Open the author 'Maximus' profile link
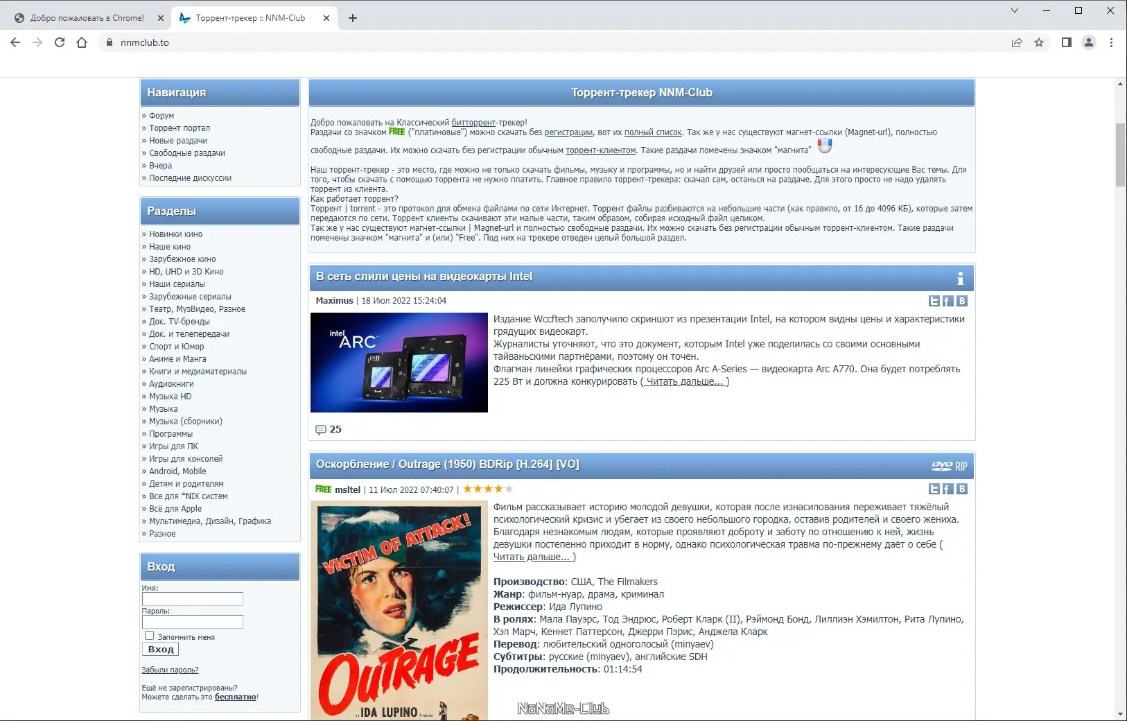 334,301
